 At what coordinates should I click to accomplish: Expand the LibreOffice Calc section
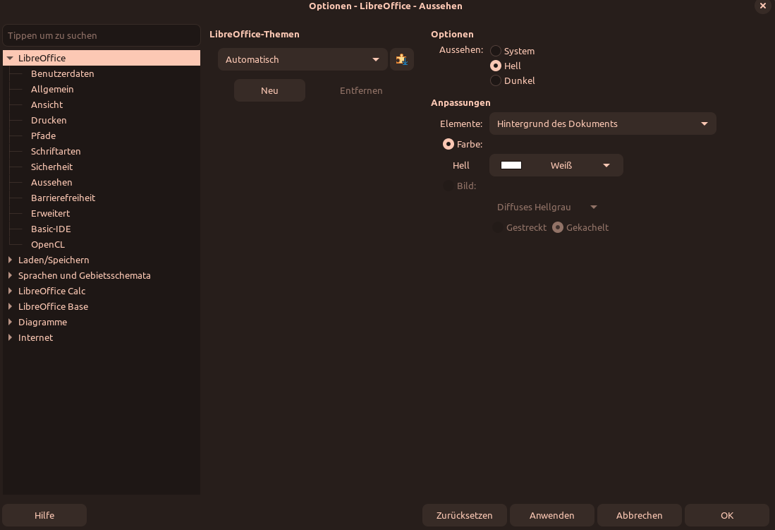pos(10,291)
